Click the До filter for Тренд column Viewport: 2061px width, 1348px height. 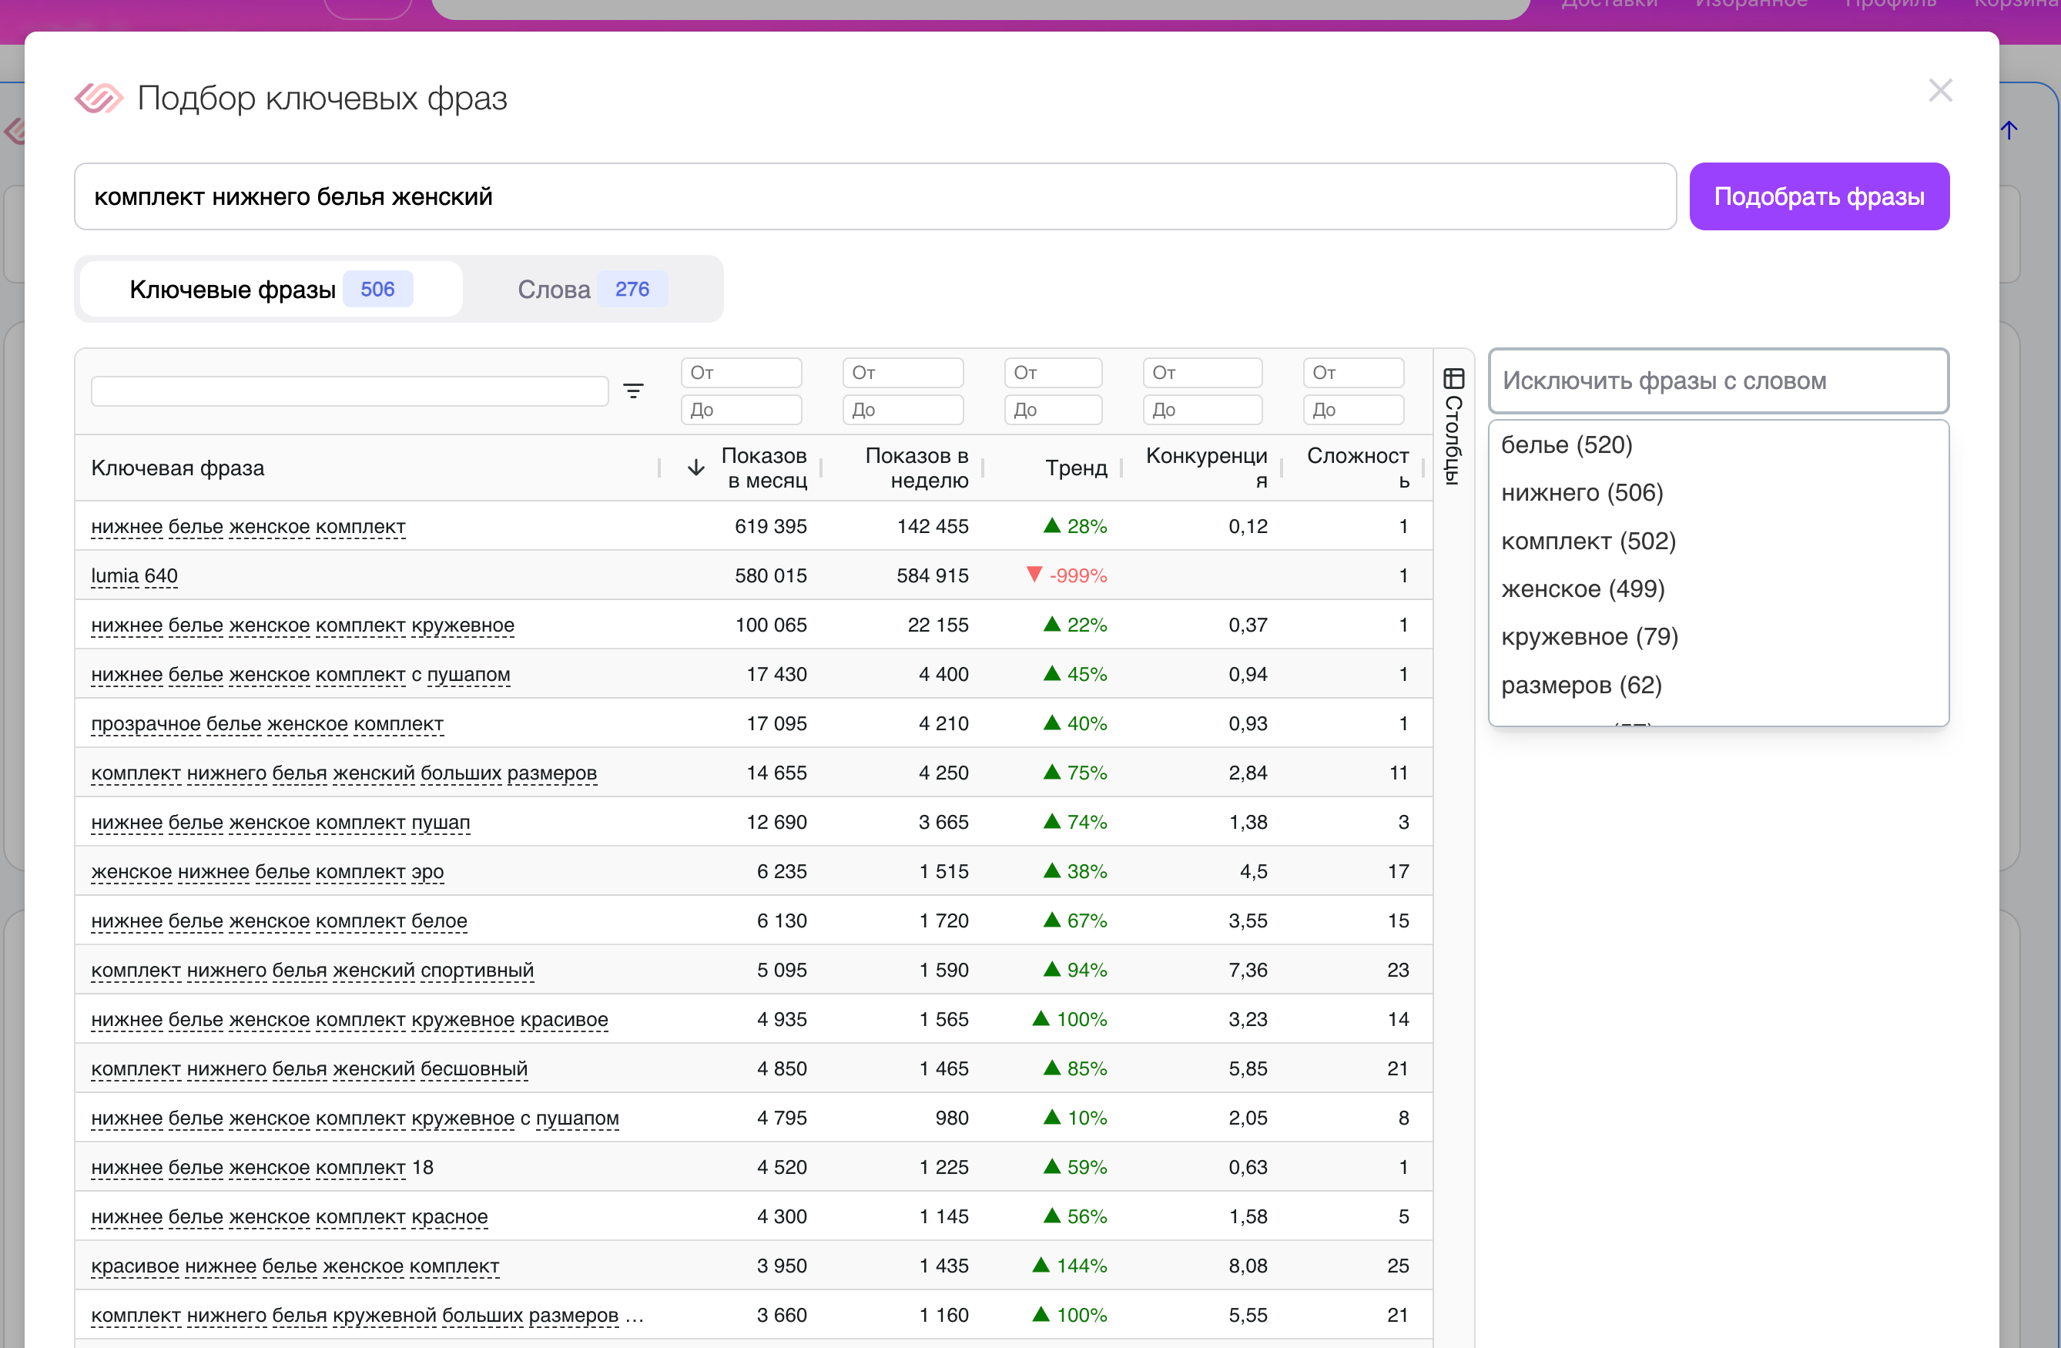tap(1052, 410)
